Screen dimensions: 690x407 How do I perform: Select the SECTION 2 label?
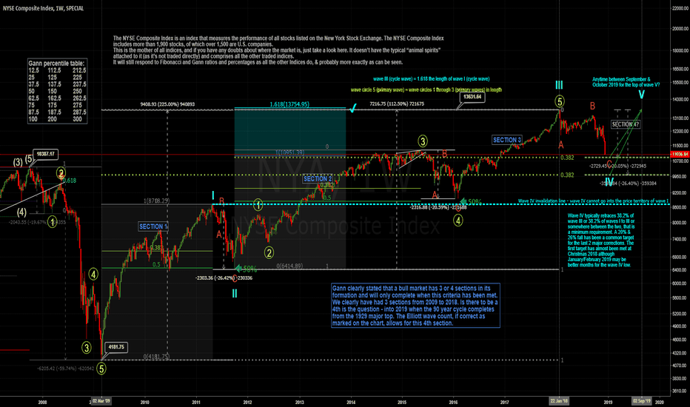[x=318, y=178]
